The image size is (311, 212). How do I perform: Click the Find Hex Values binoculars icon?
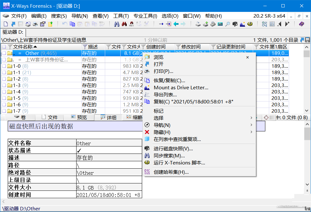click(x=131, y=24)
